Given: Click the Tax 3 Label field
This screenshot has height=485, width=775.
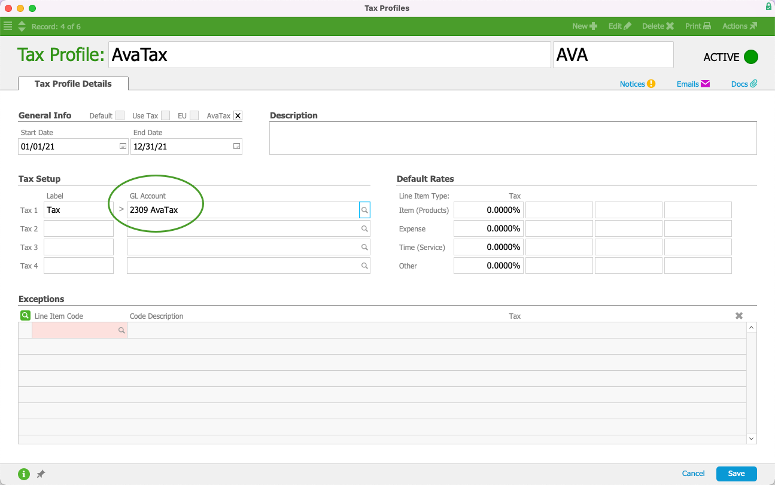Looking at the screenshot, I should click(78, 247).
